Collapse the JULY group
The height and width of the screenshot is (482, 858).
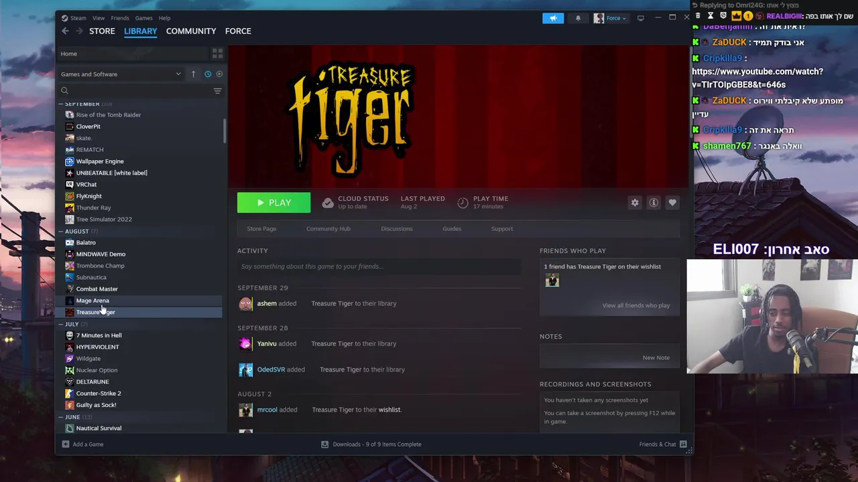(61, 324)
